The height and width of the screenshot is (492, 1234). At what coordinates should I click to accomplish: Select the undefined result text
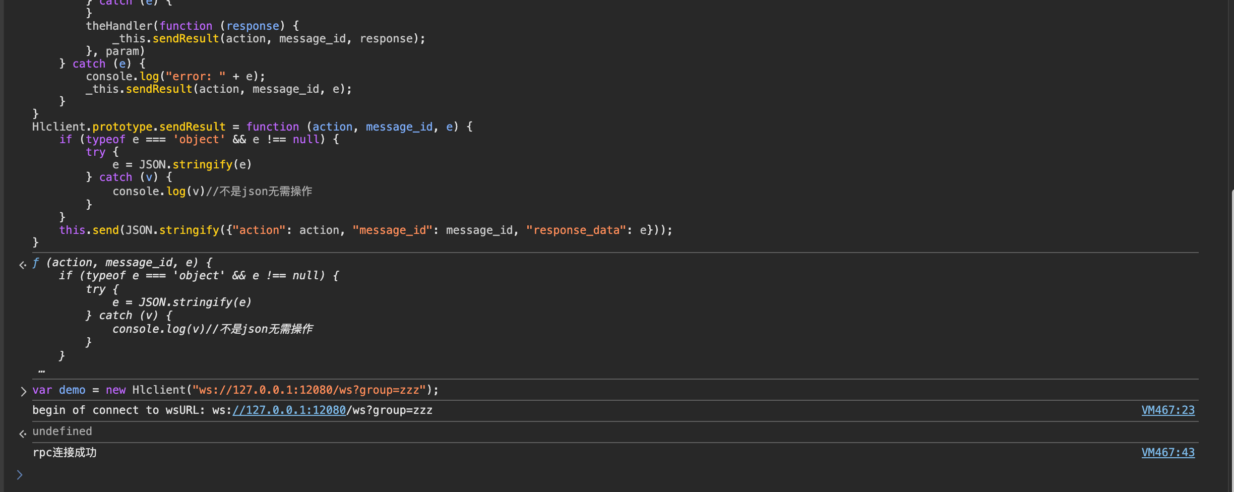point(63,432)
